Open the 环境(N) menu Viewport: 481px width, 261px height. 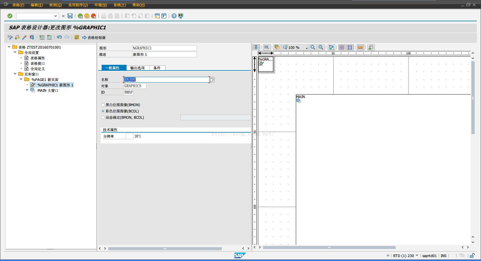[x=100, y=5]
